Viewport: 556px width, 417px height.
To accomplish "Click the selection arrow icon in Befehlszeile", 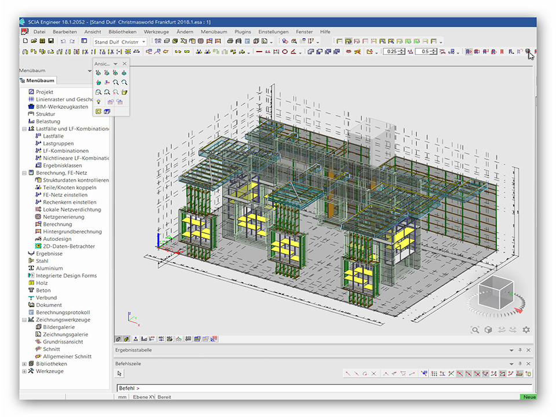I will tap(120, 374).
